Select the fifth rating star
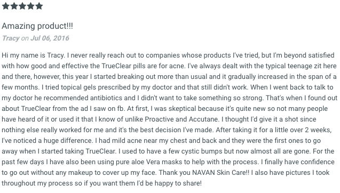340x193 pixels. pos(39,6)
